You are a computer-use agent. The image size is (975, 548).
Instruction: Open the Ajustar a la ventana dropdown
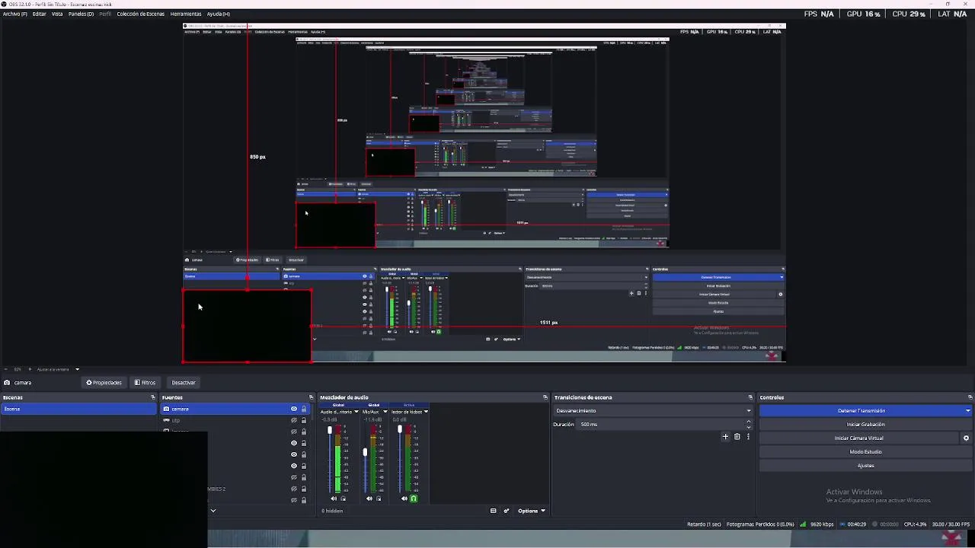pyautogui.click(x=58, y=369)
